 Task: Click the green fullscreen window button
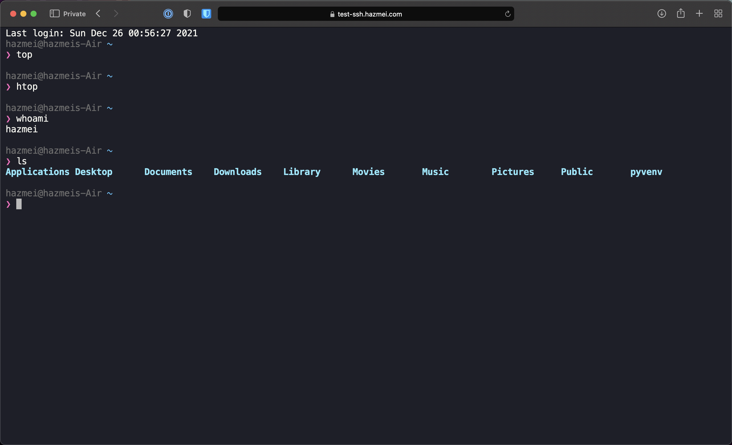34,14
